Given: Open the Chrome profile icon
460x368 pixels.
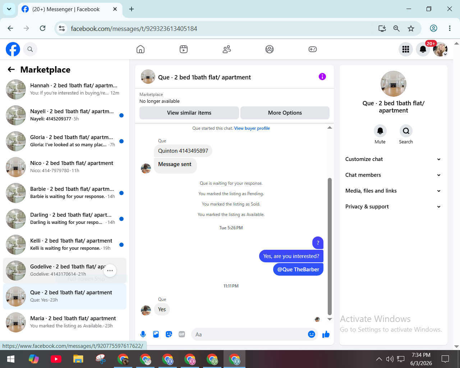Looking at the screenshot, I should point(434,28).
